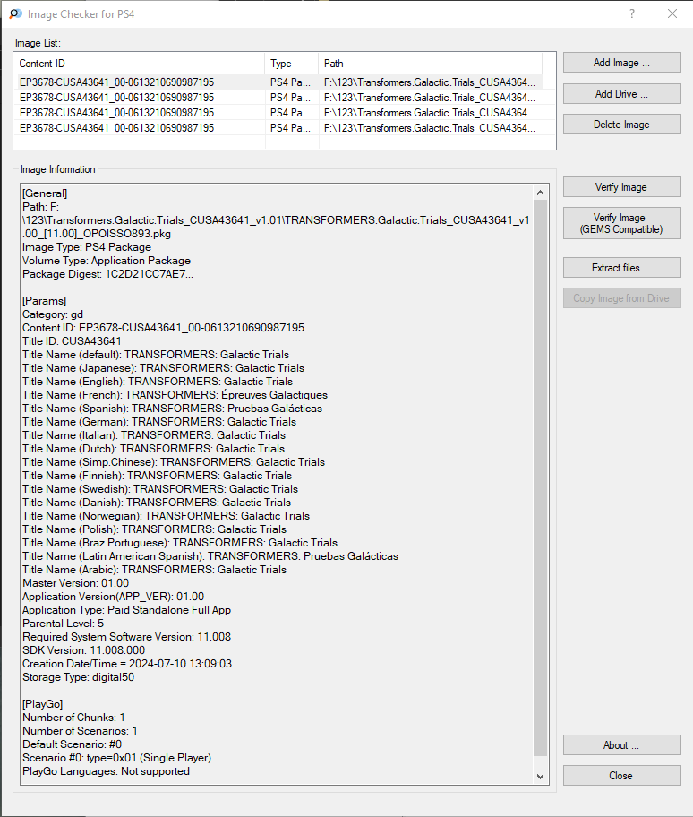
Task: Click the [Params] section heading
Action: [x=44, y=301]
